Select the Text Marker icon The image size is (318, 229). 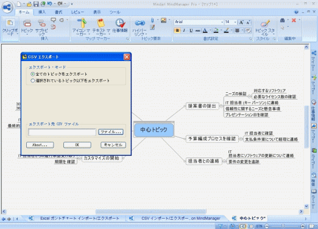tap(101, 23)
